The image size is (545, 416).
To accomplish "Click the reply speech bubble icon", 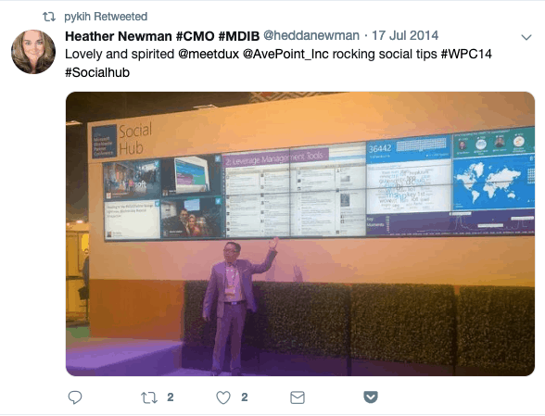I will (75, 397).
